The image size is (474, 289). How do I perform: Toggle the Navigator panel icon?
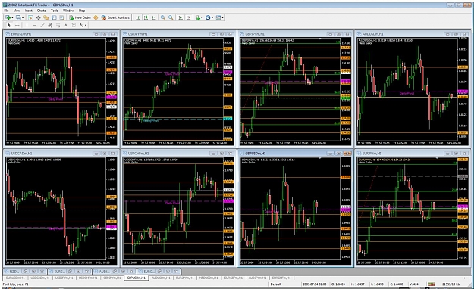pos(46,18)
